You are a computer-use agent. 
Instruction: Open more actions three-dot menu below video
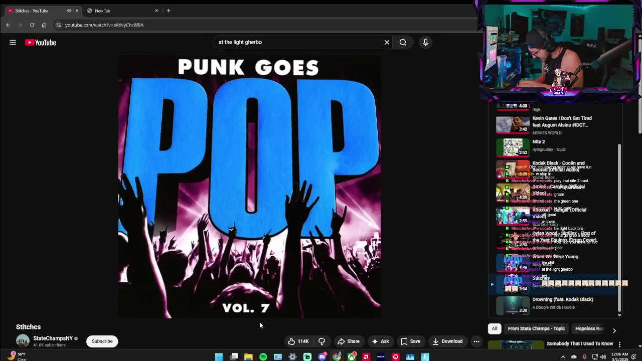(476, 341)
